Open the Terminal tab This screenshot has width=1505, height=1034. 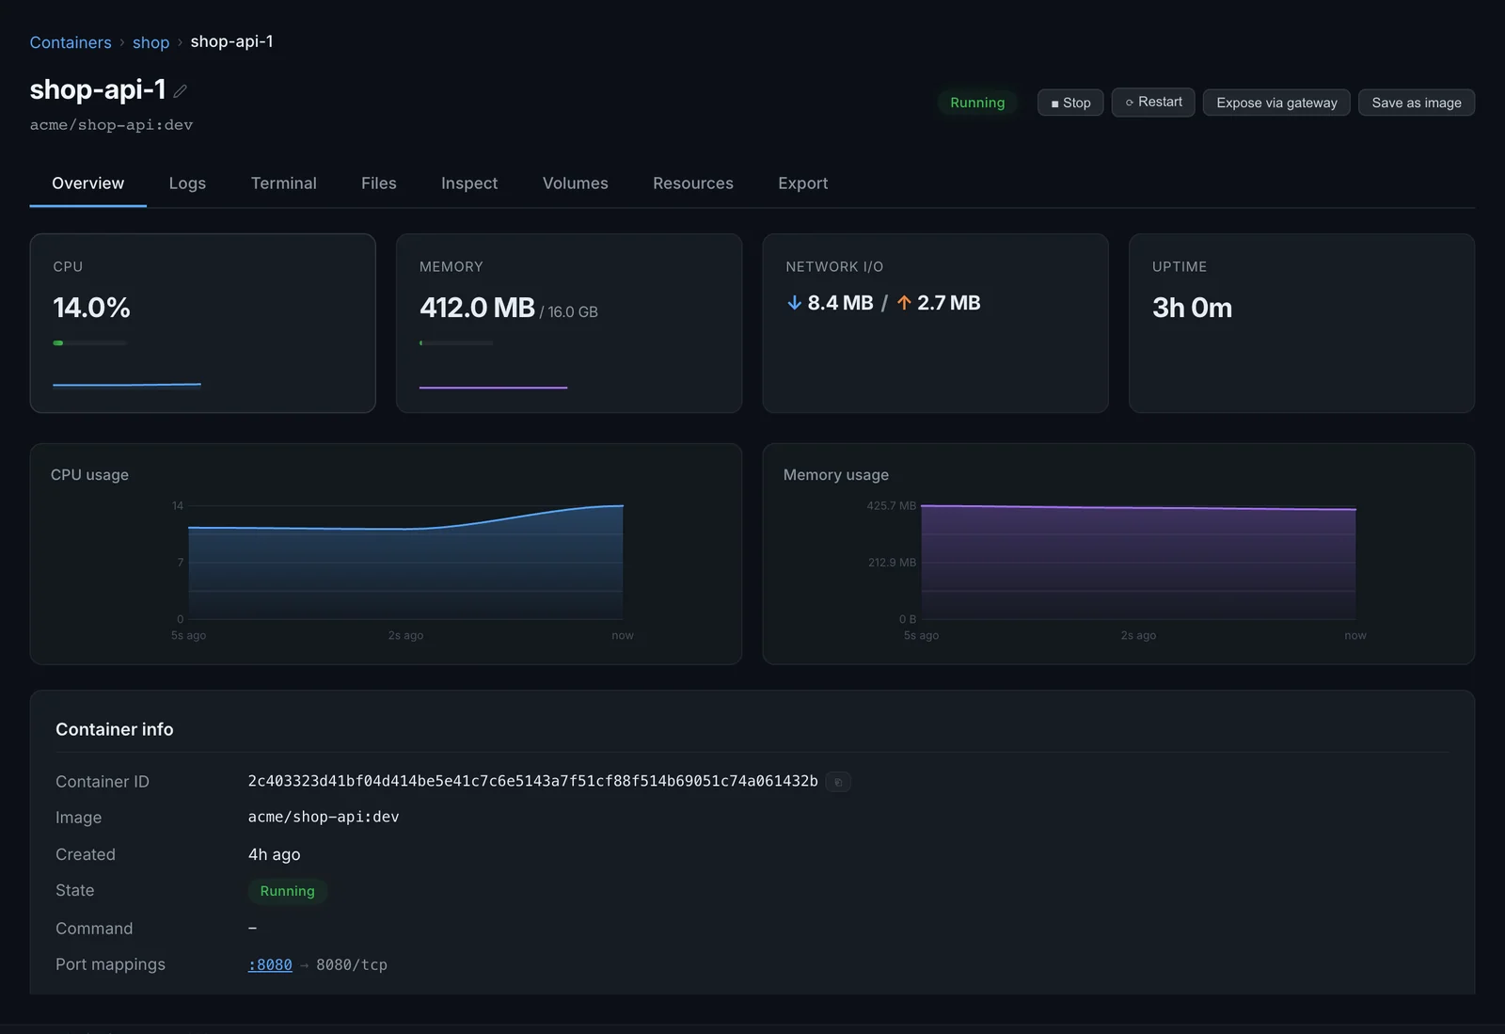pos(284,183)
